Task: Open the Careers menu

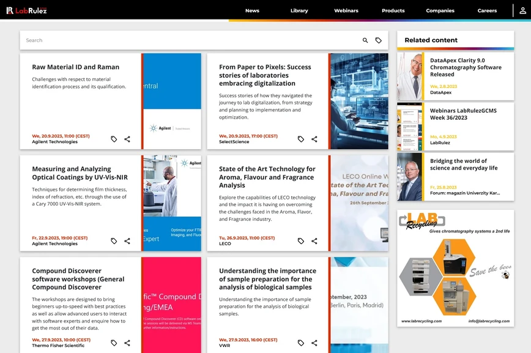Action: (x=487, y=10)
